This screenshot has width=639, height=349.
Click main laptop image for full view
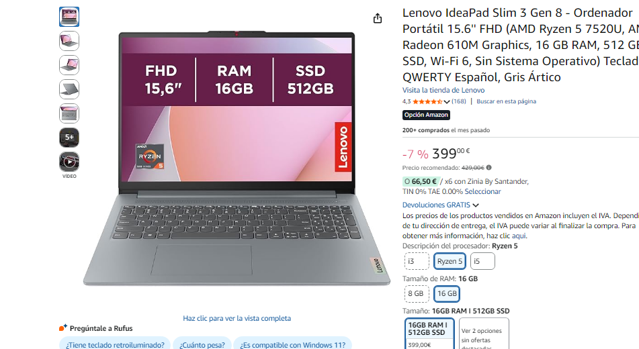click(x=237, y=158)
